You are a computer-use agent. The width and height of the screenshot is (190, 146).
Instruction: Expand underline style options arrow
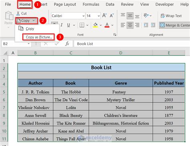(74, 25)
